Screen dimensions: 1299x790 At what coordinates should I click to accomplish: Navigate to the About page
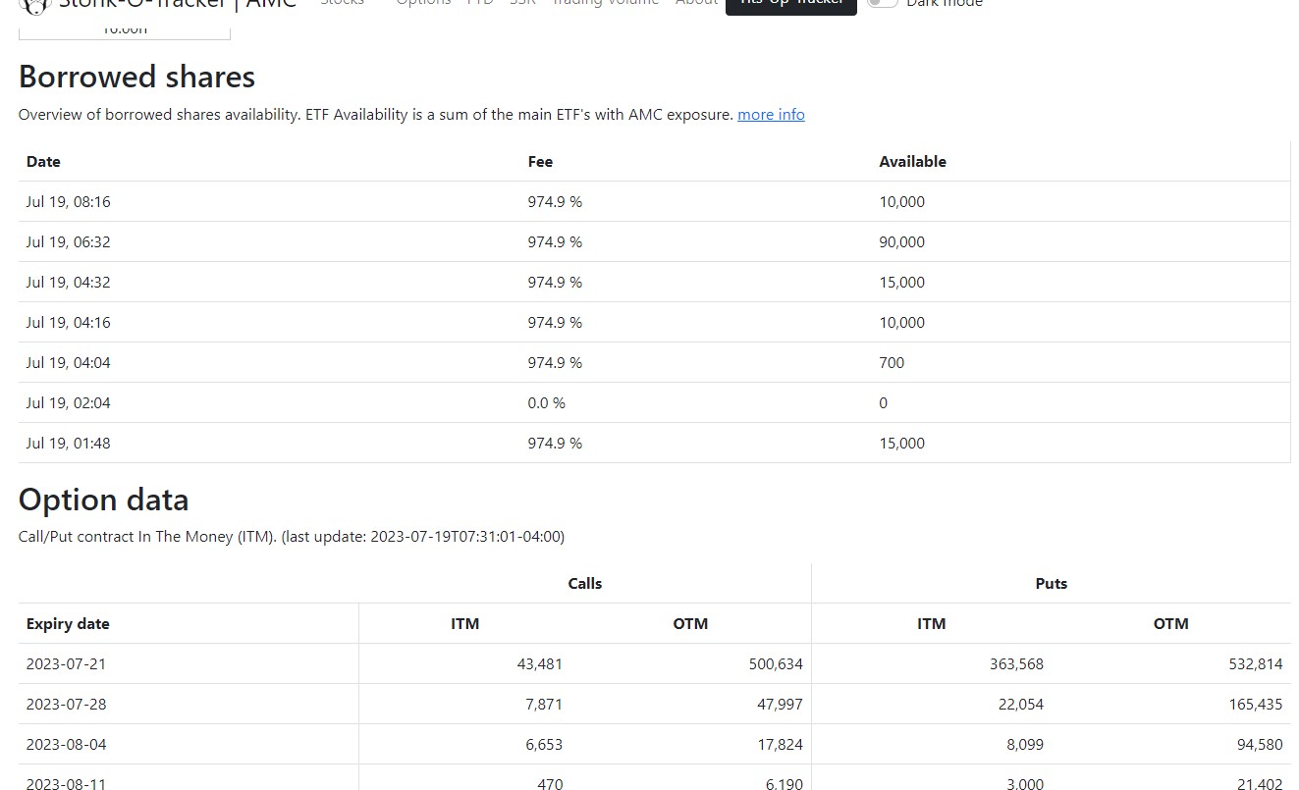[x=696, y=3]
